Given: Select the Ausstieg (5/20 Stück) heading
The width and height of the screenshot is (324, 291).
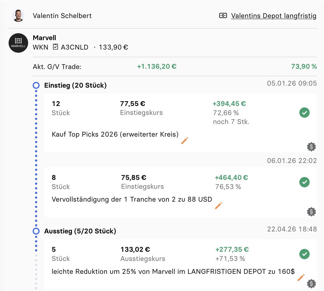Looking at the screenshot, I should point(80,231).
